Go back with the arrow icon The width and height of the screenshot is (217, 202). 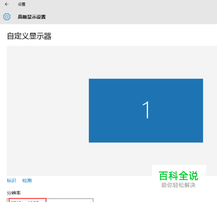point(7,4)
